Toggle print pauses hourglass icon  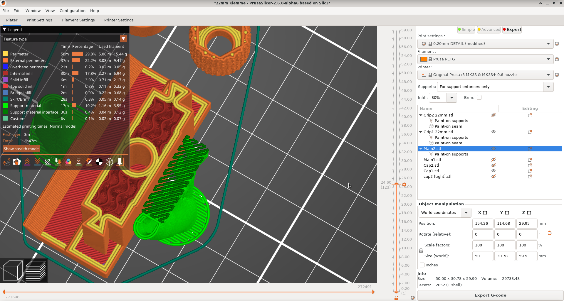[x=79, y=162]
